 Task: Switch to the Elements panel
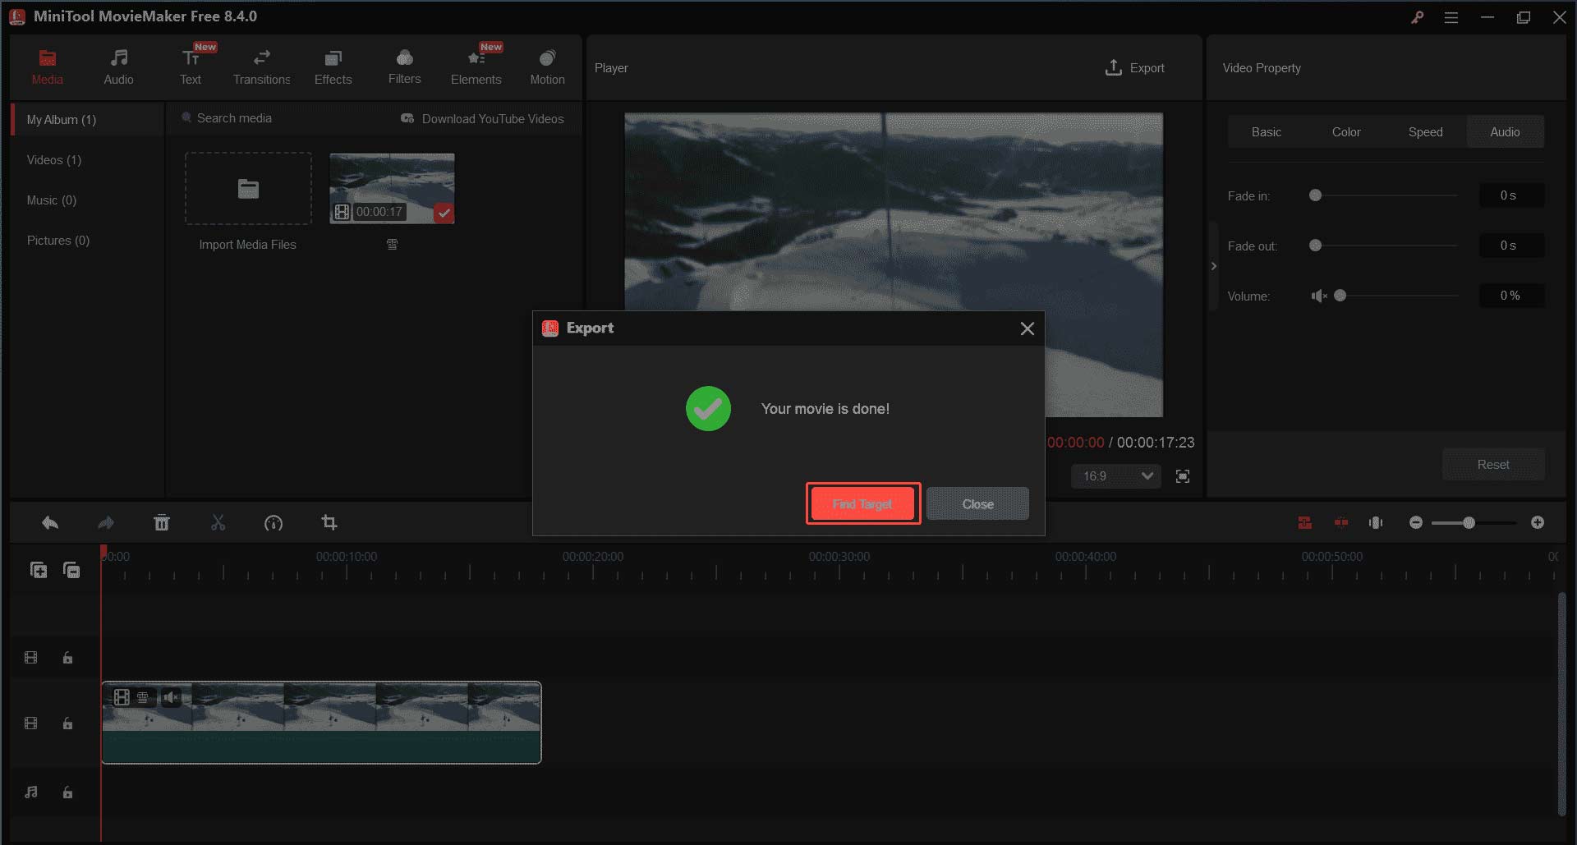click(476, 66)
